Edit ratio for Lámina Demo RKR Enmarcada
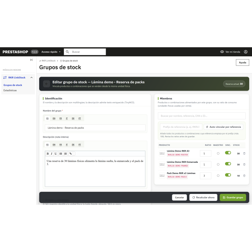This screenshot has width=252, height=252. (205, 164)
